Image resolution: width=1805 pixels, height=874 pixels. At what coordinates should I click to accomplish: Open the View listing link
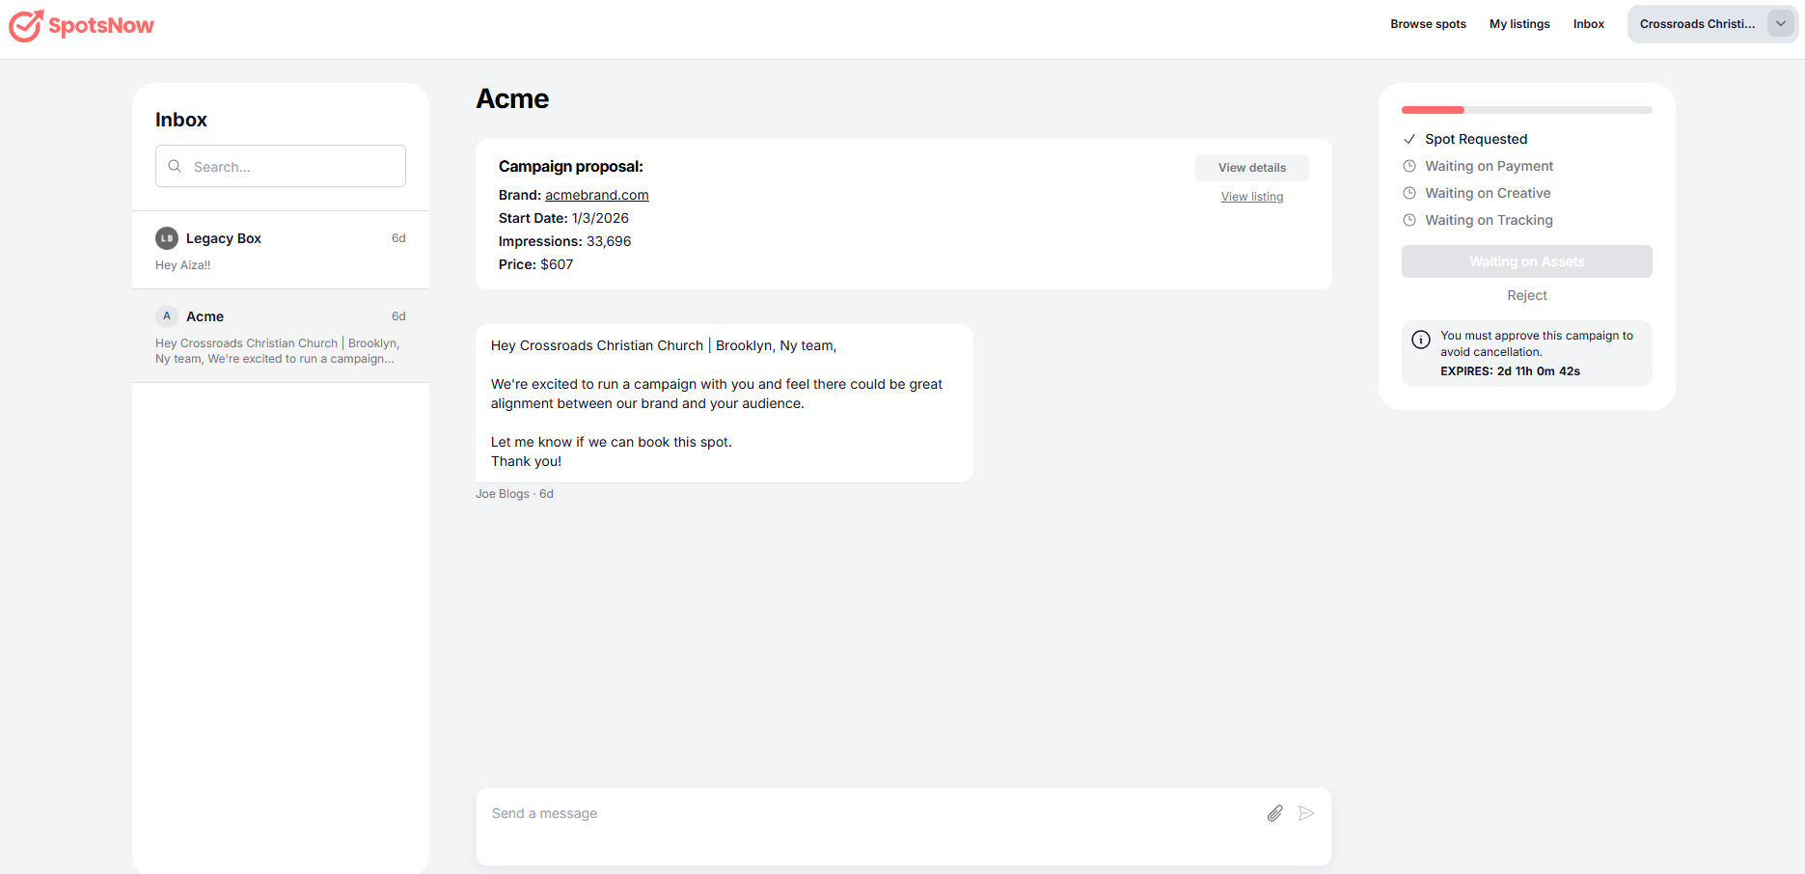click(x=1252, y=197)
